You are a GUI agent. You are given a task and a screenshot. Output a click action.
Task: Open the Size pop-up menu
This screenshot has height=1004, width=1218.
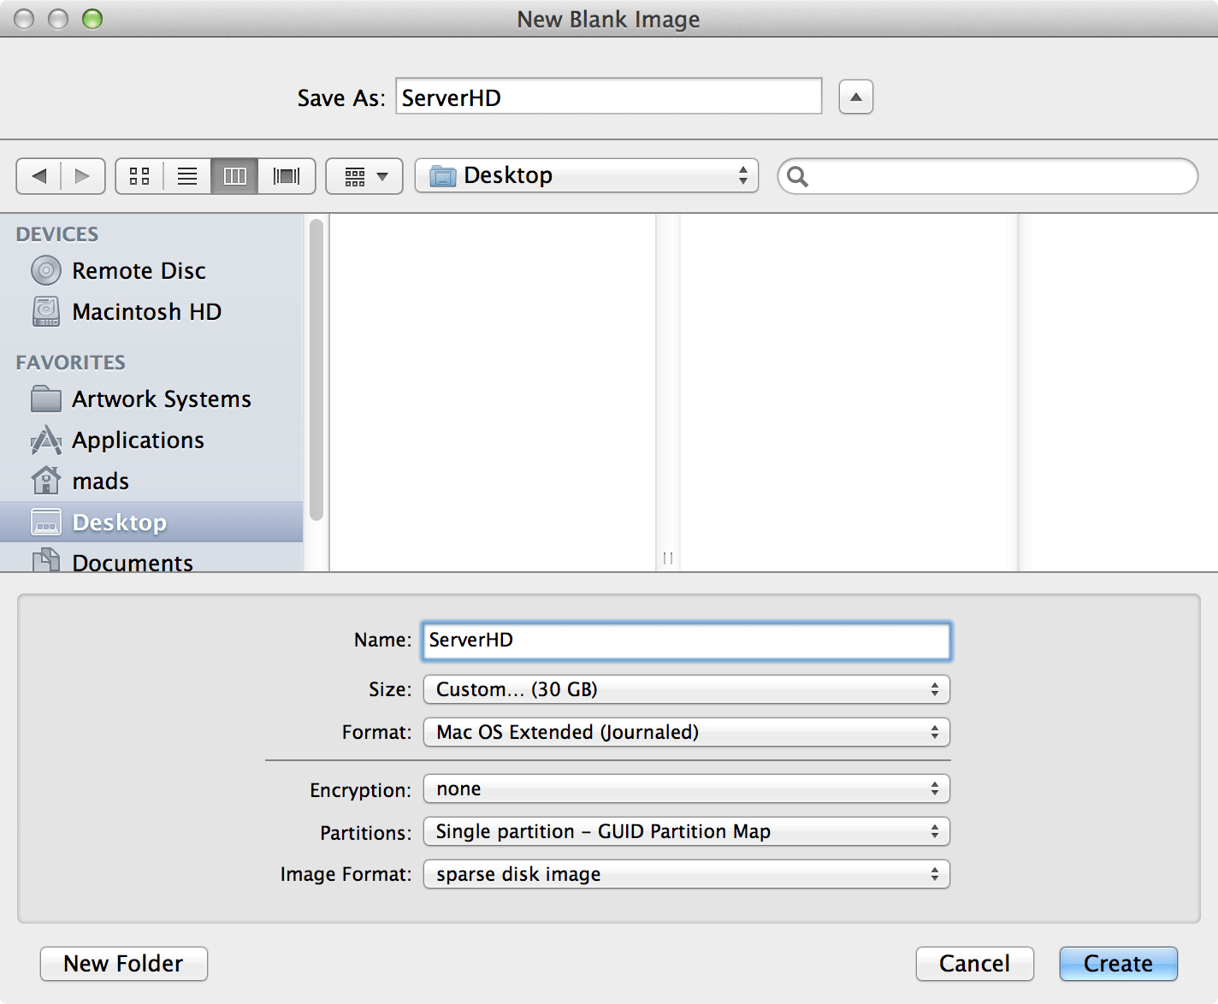coord(685,689)
